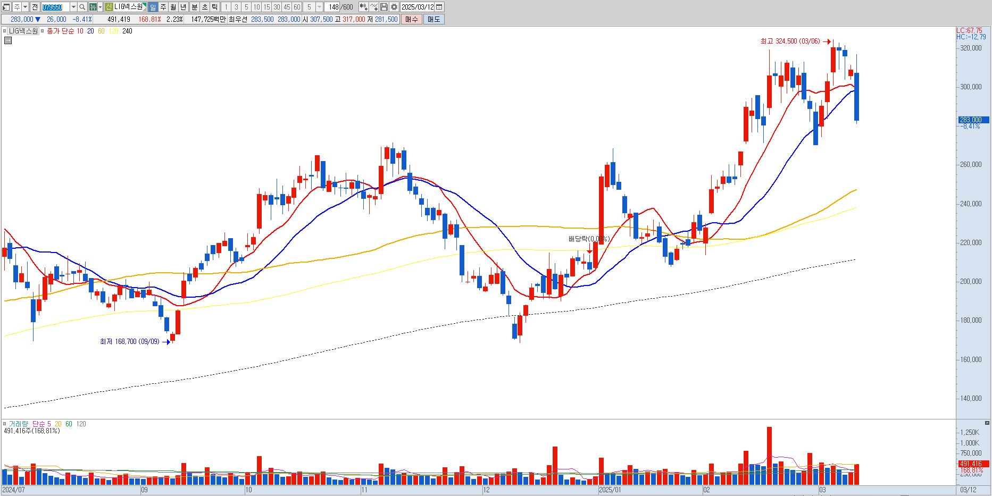Click the square marker before 거래량 legend
This screenshot has width=992, height=496.
point(5,424)
